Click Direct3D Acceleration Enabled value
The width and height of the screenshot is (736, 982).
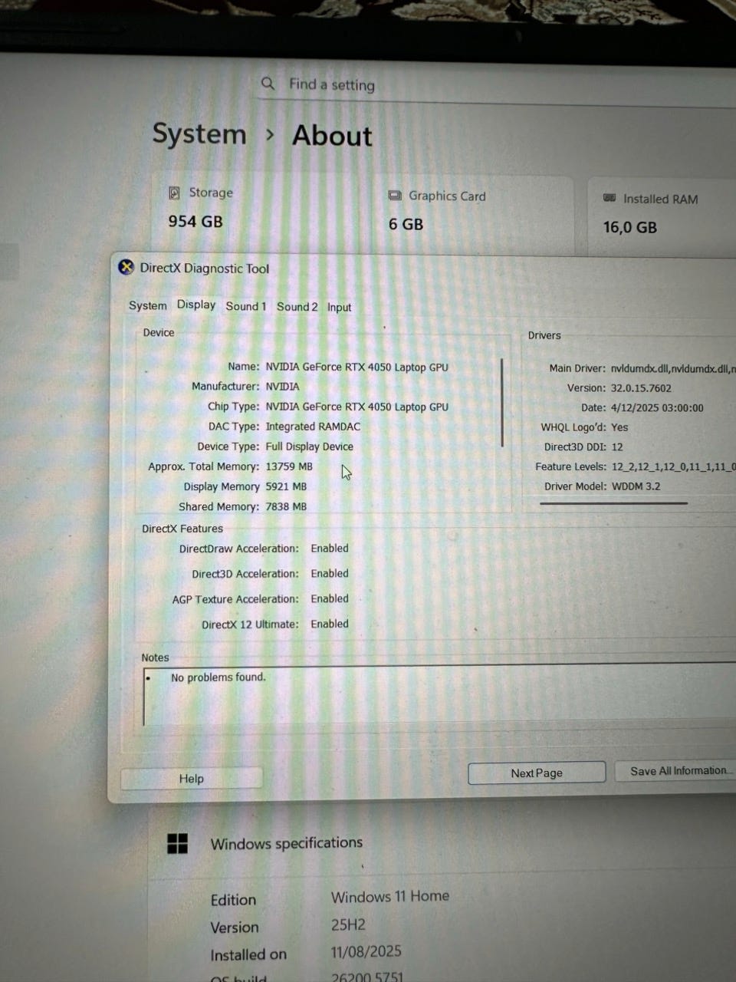click(330, 574)
